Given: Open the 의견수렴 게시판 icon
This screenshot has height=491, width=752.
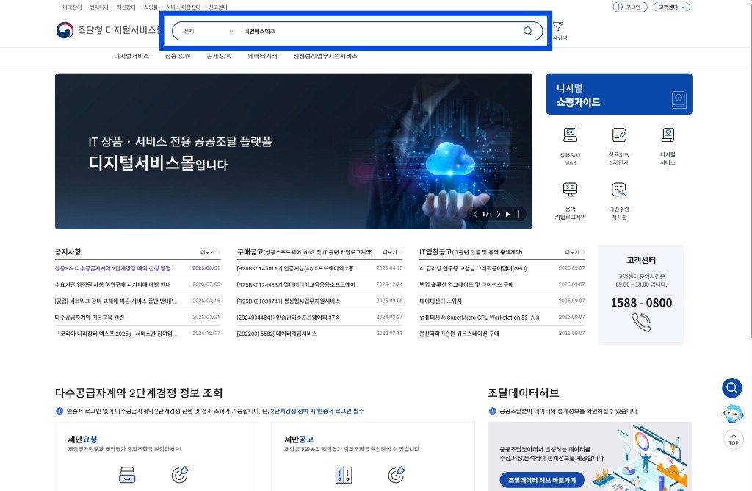Looking at the screenshot, I should (619, 190).
